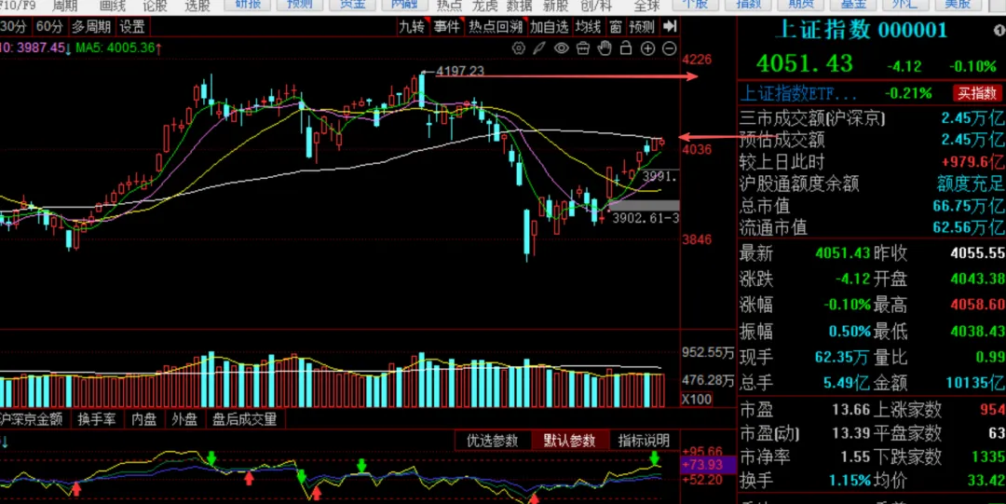The height and width of the screenshot is (504, 1006).
Task: Select the hand pan tool icon
Action: point(605,48)
